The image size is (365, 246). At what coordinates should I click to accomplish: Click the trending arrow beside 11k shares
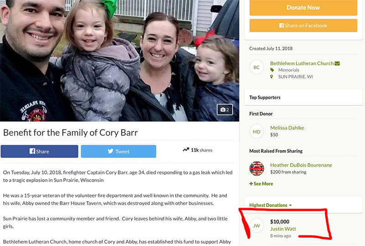pos(186,150)
